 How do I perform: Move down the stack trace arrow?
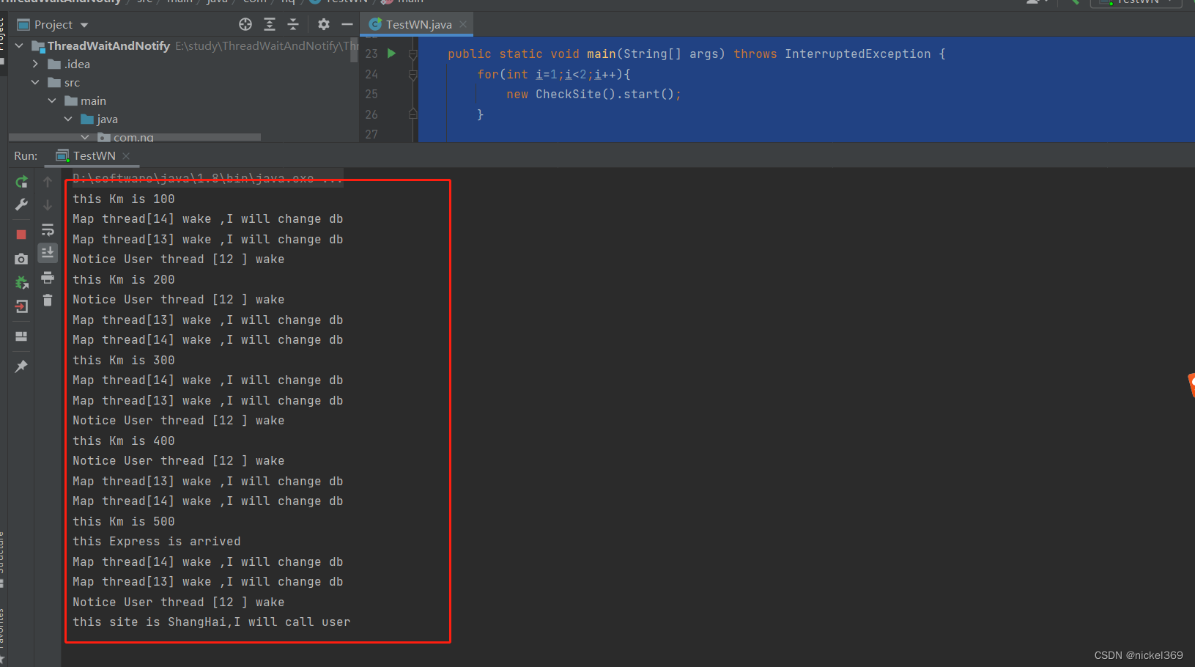click(48, 205)
